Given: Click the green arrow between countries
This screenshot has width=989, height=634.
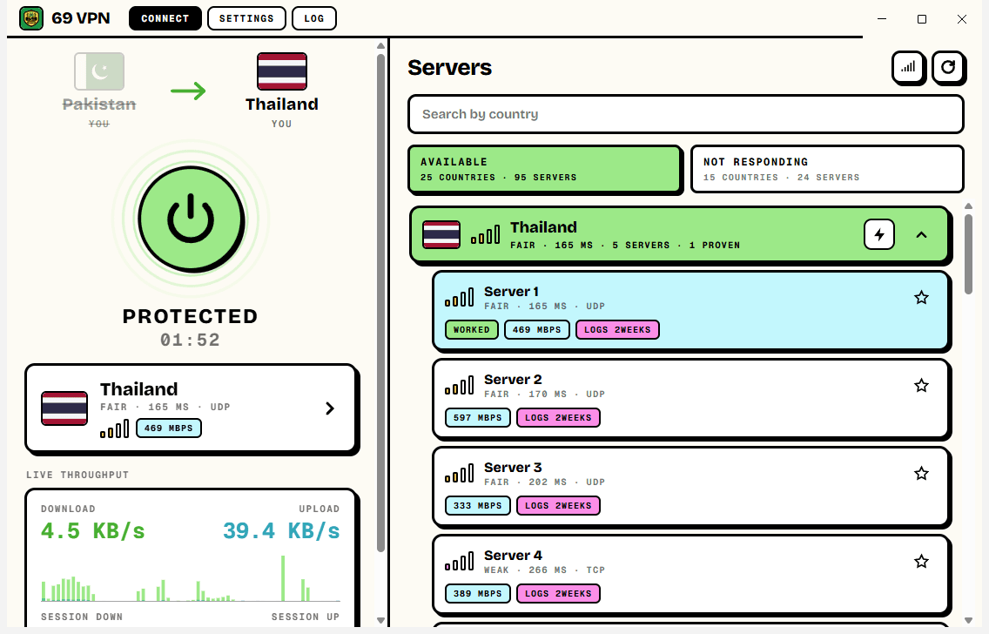Looking at the screenshot, I should pyautogui.click(x=188, y=91).
